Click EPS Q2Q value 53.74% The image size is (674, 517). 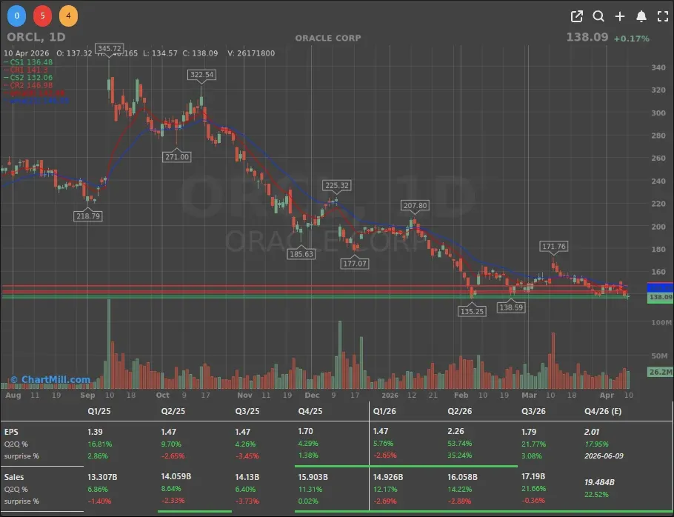tap(459, 443)
